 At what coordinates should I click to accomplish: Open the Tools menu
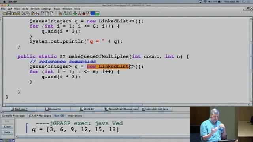pos(57,9)
